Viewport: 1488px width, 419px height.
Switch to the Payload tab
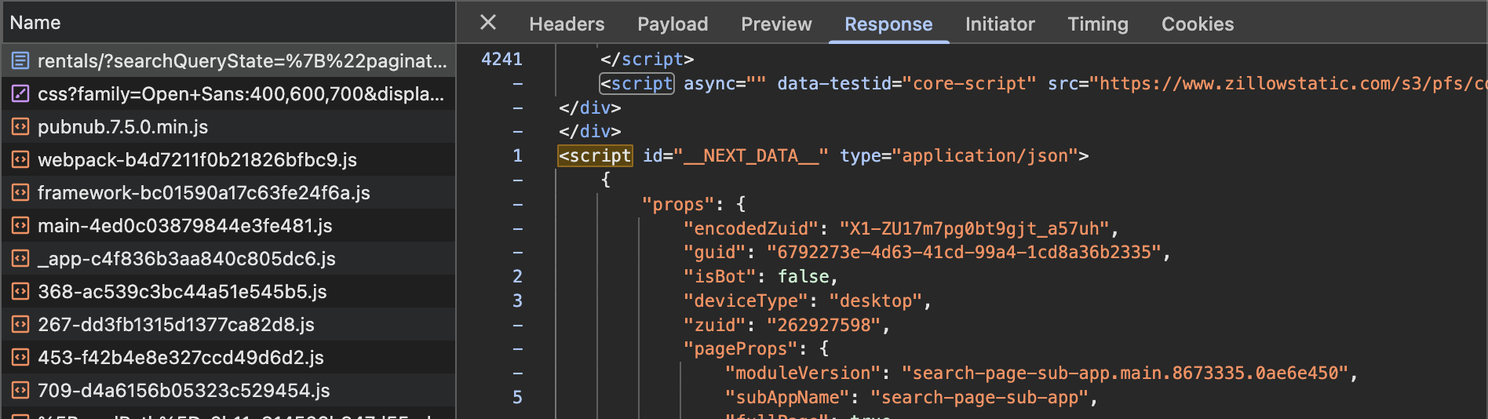673,24
